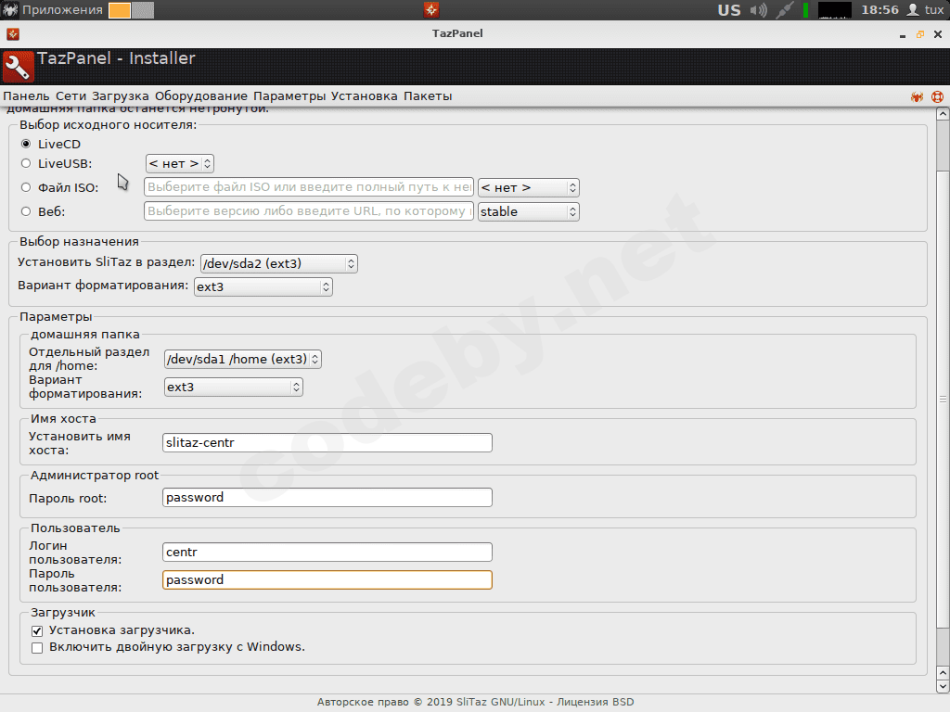Viewport: 950px width, 712px height.
Task: Click the 18:56 clock
Action: [879, 10]
